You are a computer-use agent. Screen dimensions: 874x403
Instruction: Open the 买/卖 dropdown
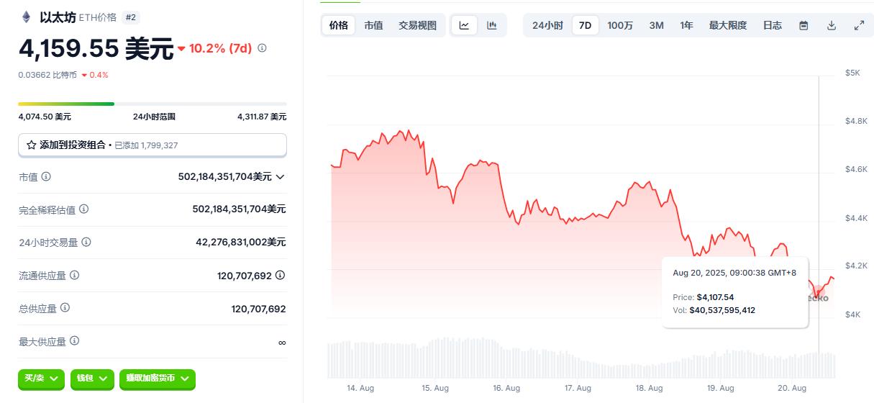tap(41, 379)
